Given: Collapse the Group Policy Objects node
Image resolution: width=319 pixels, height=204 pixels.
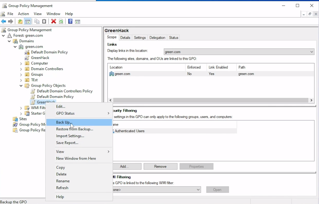Looking at the screenshot, I should (x=21, y=86).
